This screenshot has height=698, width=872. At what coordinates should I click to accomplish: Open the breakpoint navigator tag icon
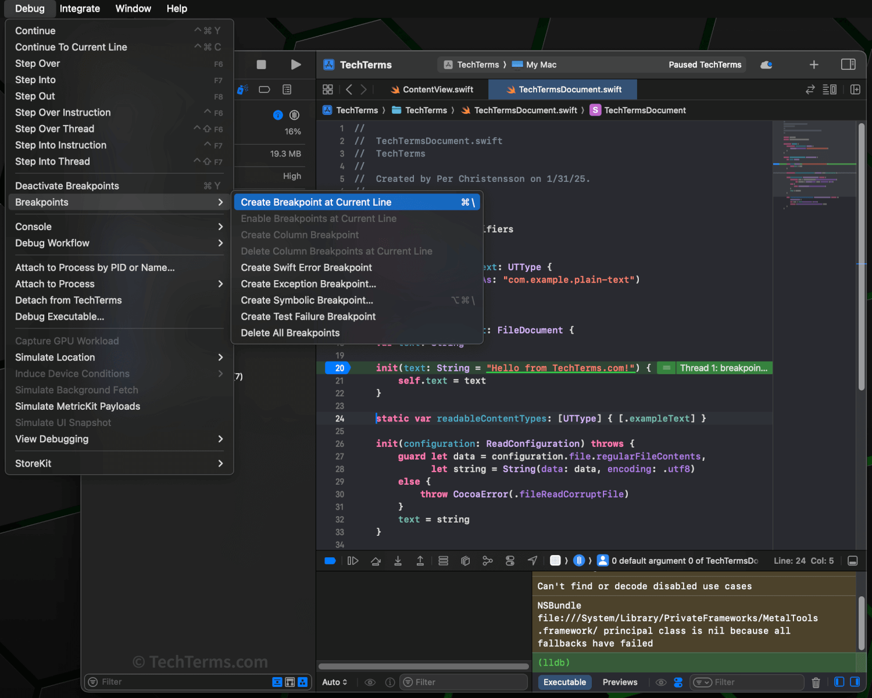[265, 90]
